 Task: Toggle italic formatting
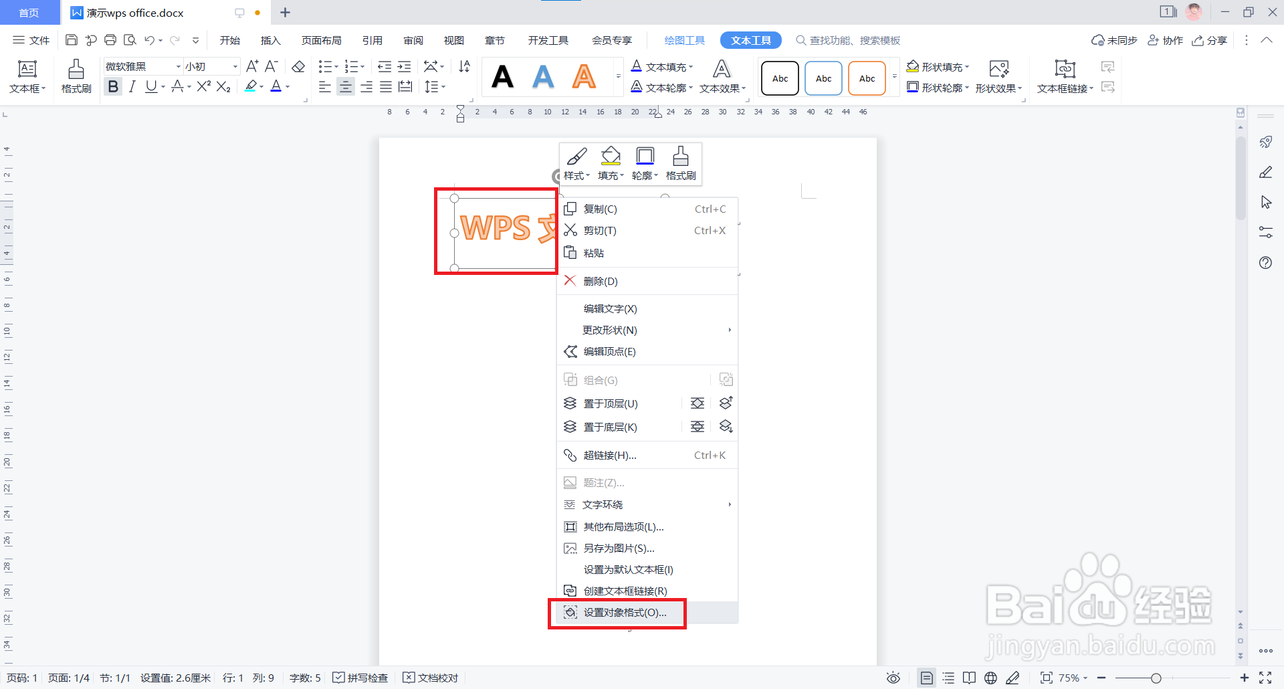(132, 86)
